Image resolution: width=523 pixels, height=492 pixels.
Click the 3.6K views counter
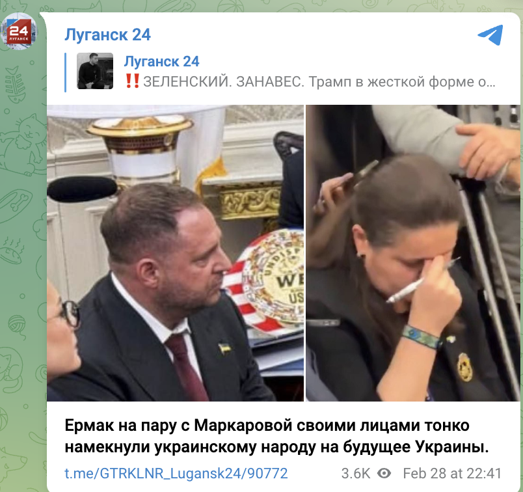pos(356,473)
